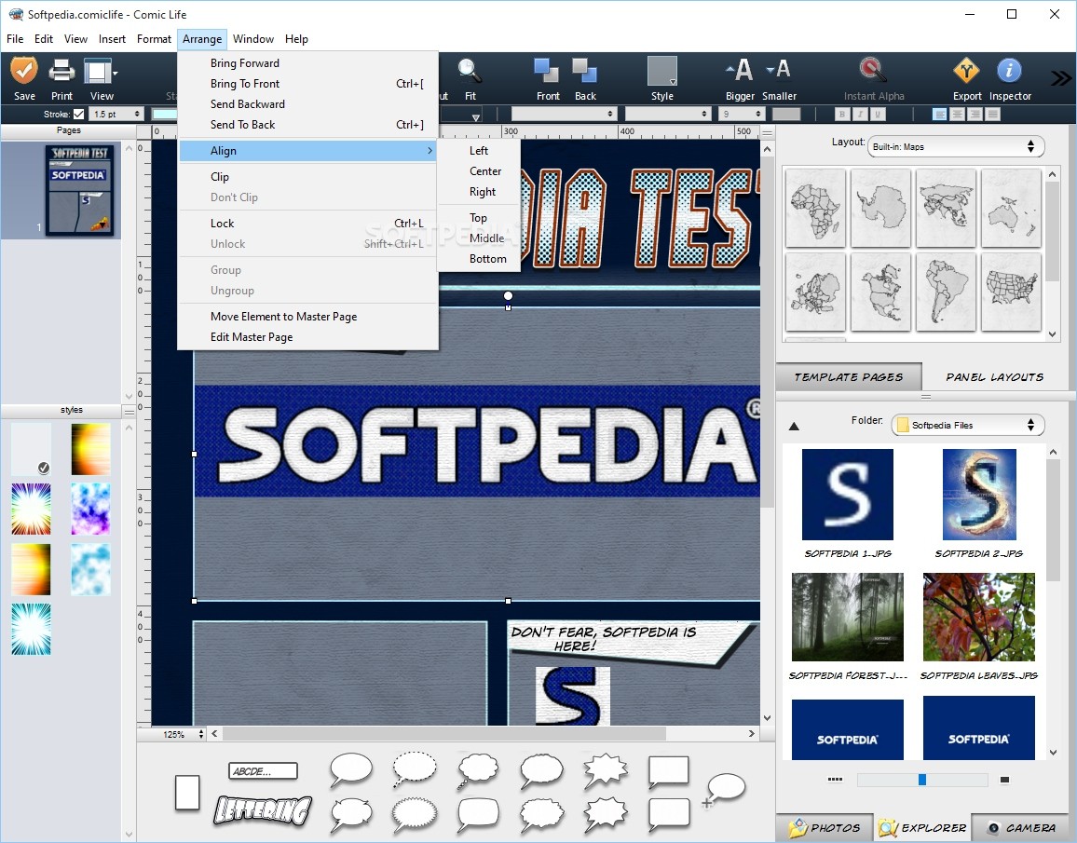Click the Fit magnifier icon
1077x843 pixels.
470,71
